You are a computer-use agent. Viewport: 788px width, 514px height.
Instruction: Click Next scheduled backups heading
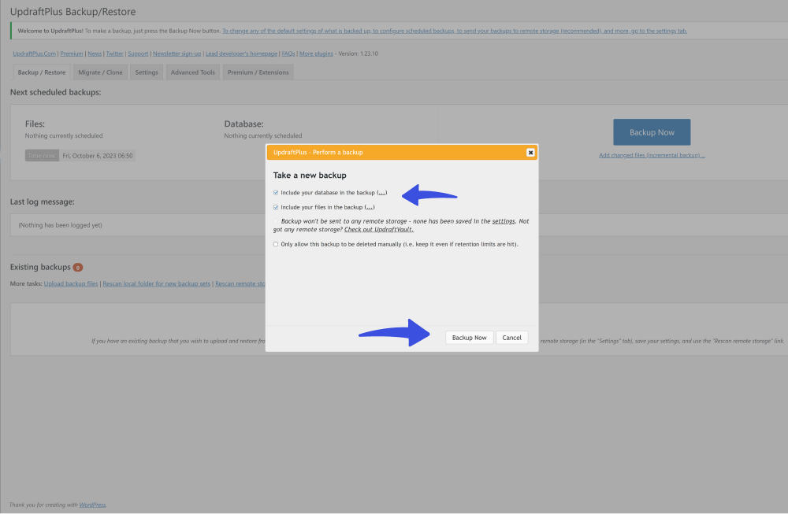[55, 92]
